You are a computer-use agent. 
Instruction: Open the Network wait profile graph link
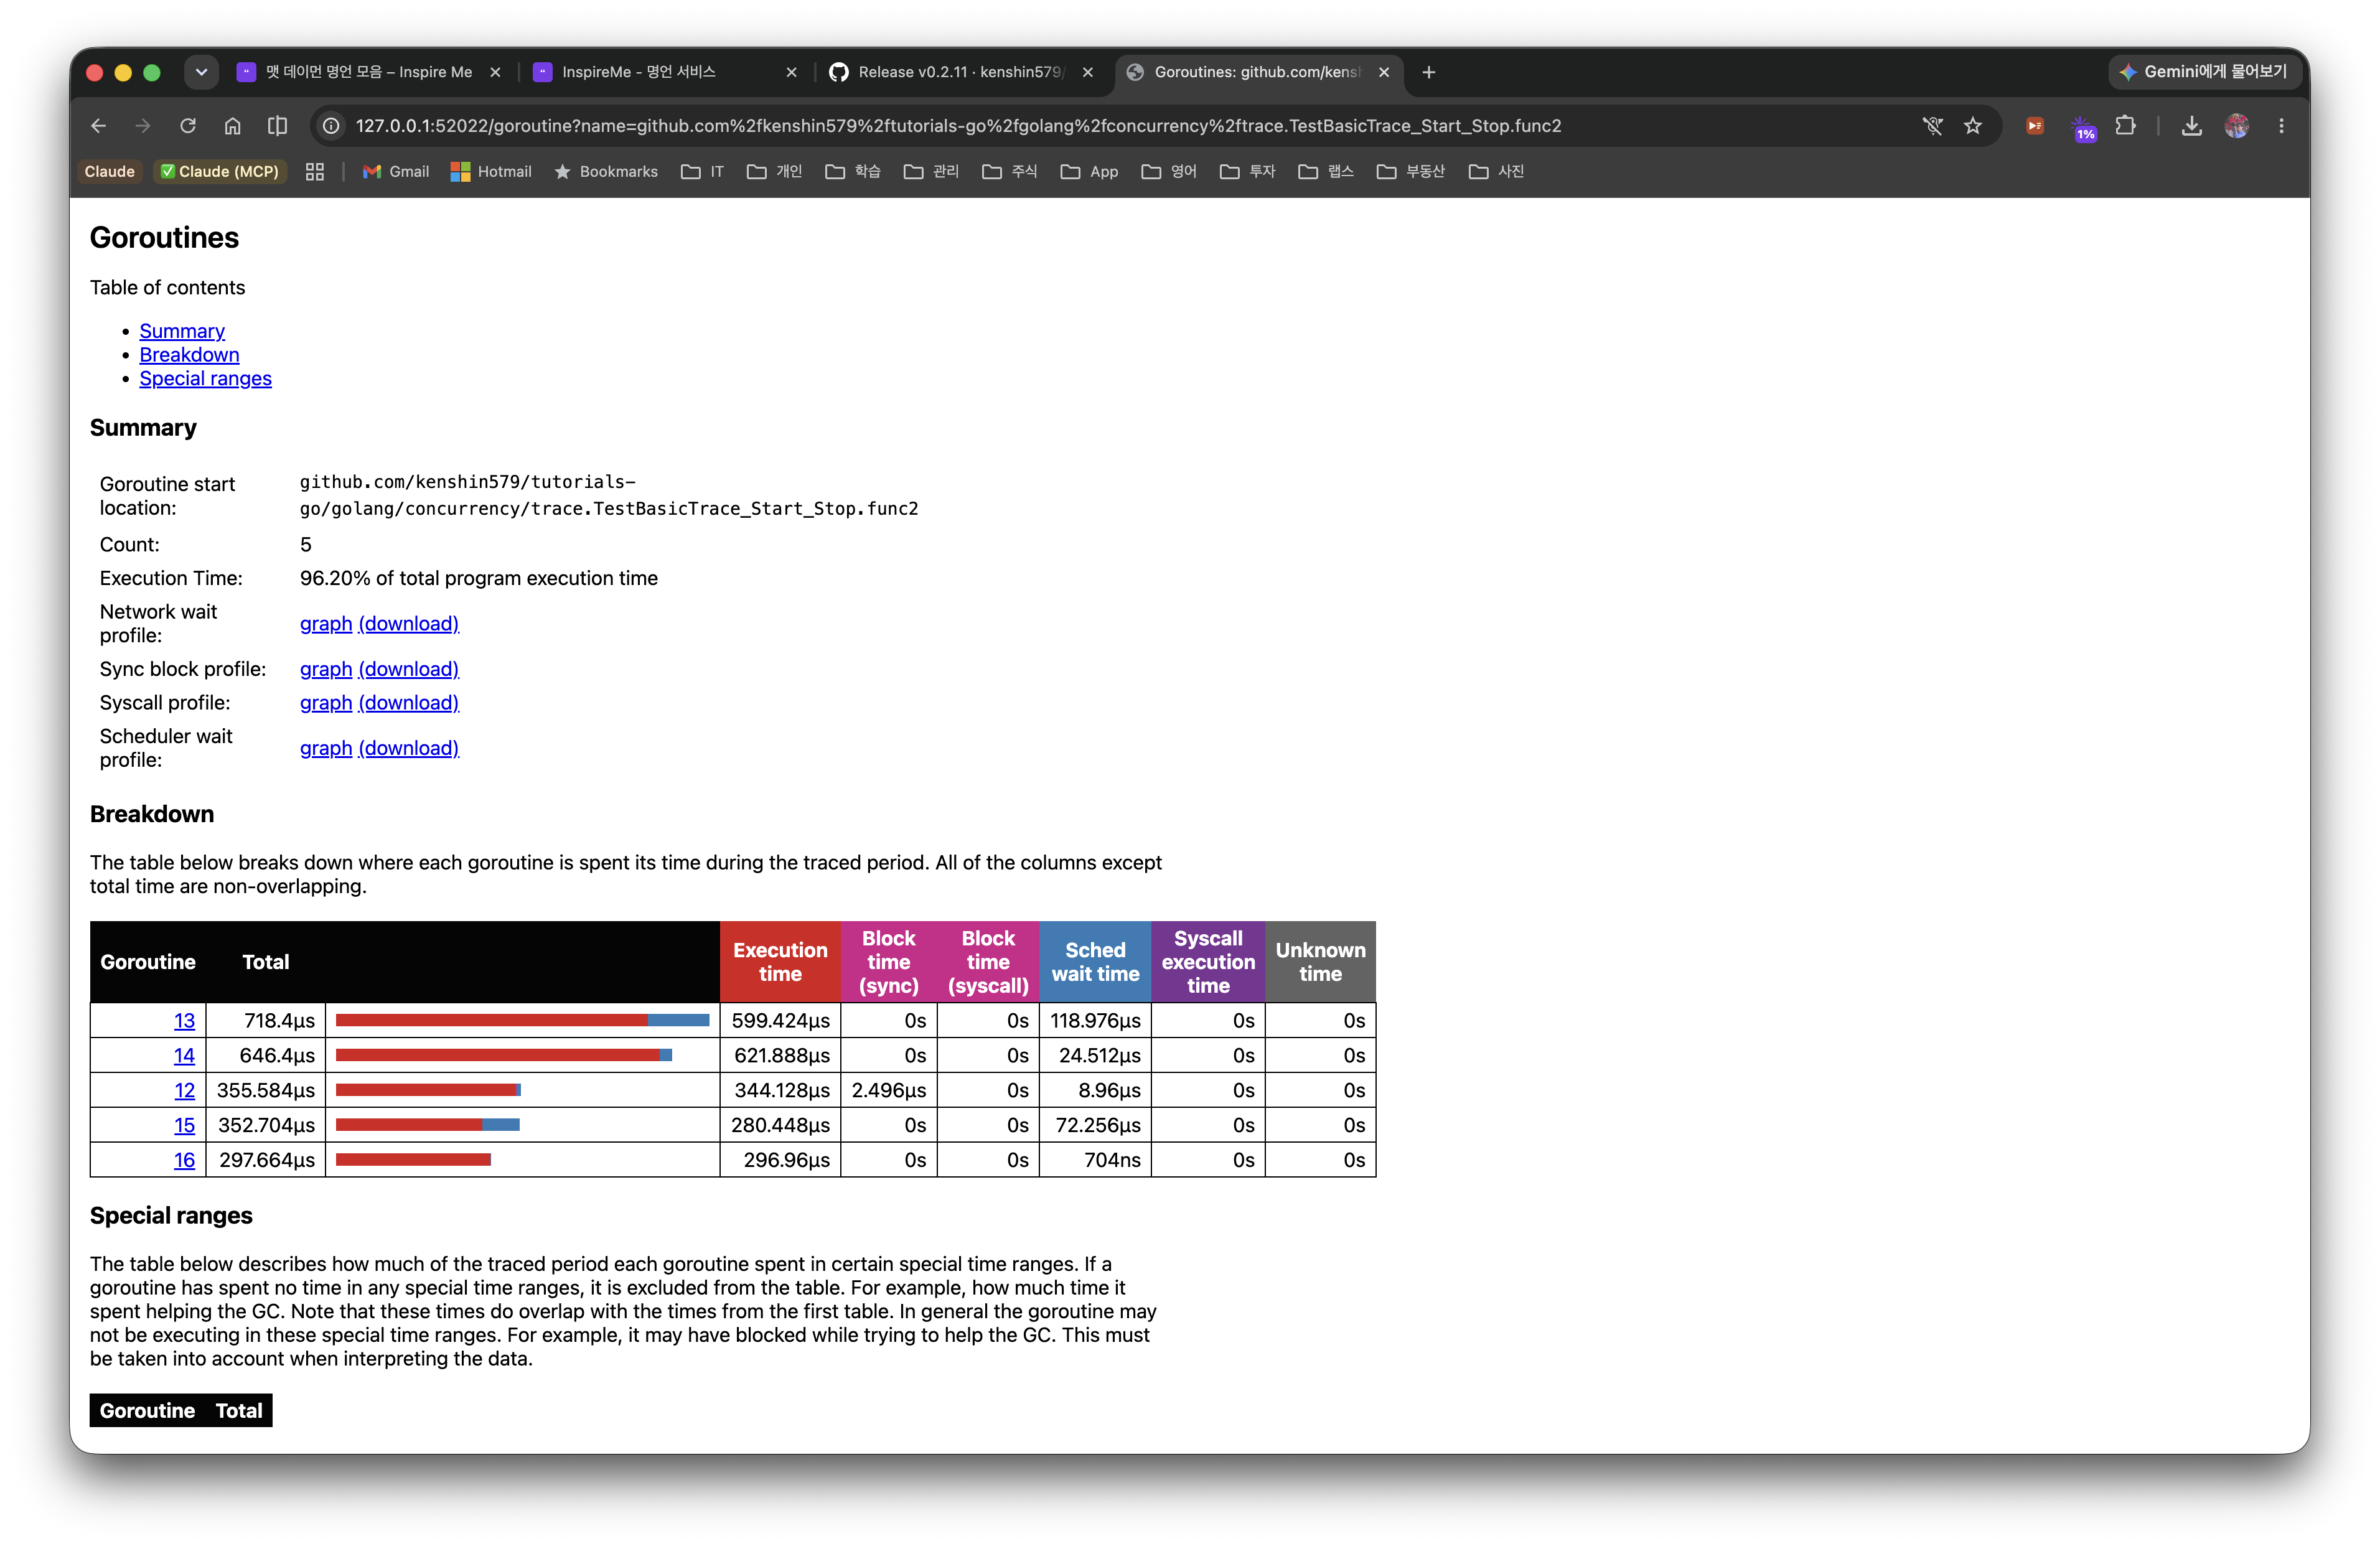[326, 624]
